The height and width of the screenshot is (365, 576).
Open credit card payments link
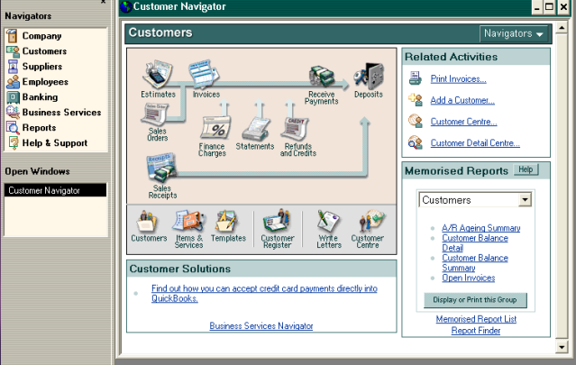[264, 294]
